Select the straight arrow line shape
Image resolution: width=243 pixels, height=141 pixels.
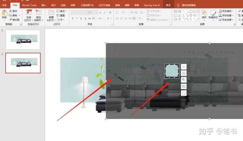click(187, 11)
